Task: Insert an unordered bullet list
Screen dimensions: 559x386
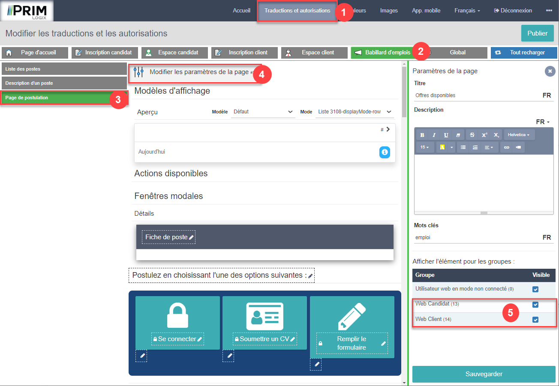Action: pos(463,147)
